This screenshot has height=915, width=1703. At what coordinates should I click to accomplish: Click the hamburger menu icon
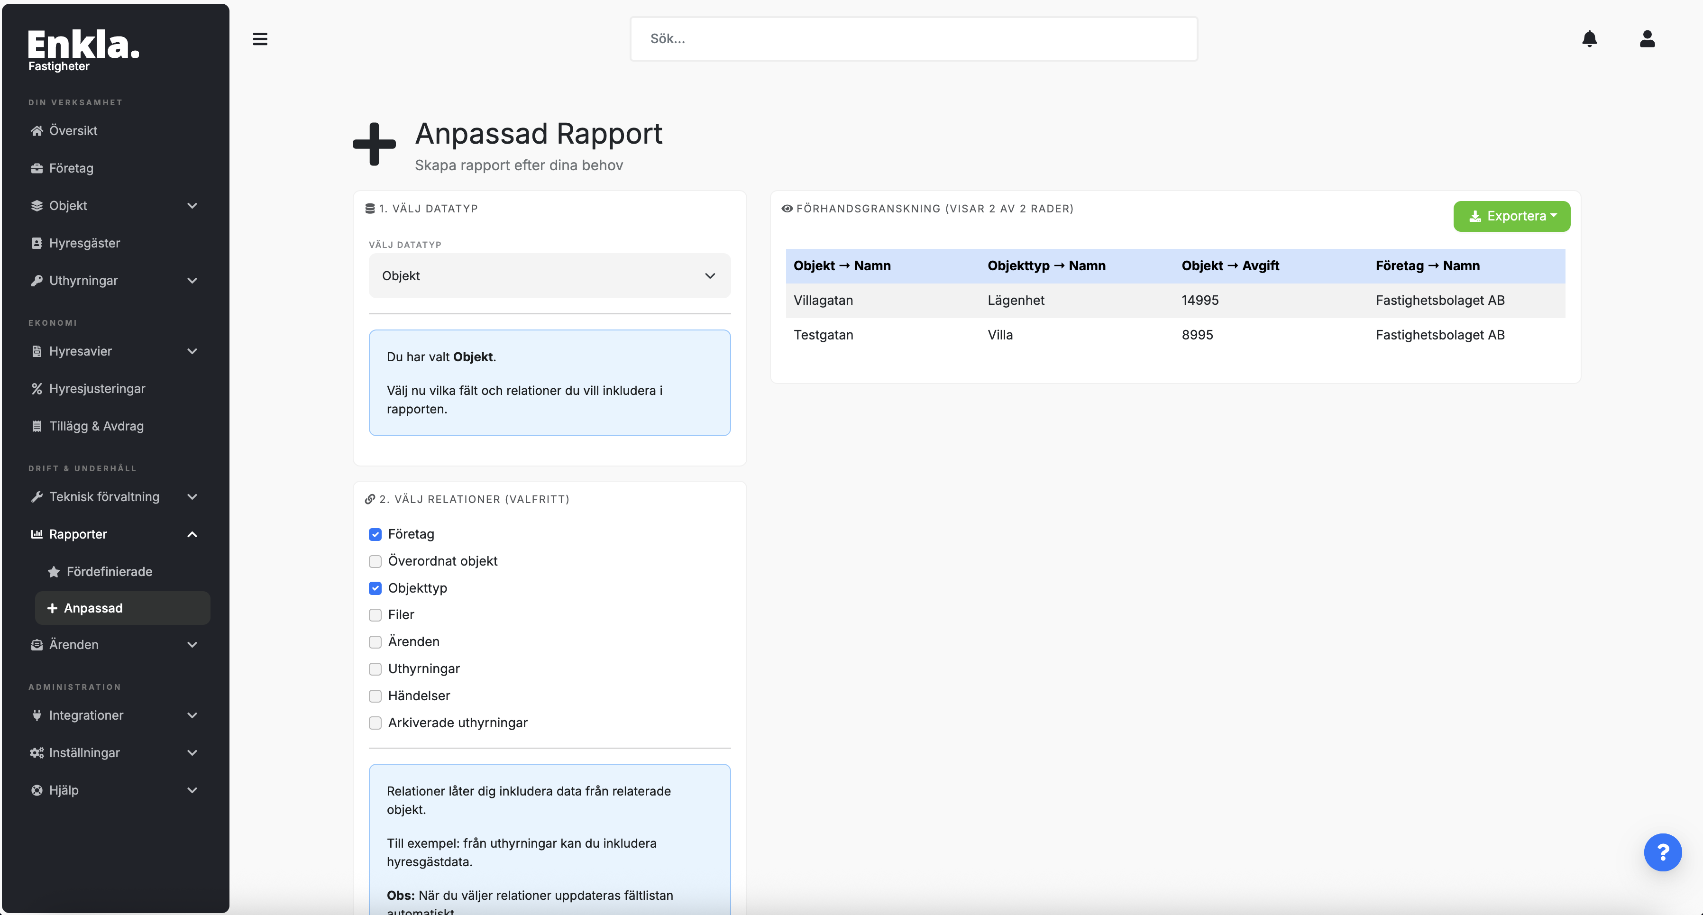260,39
